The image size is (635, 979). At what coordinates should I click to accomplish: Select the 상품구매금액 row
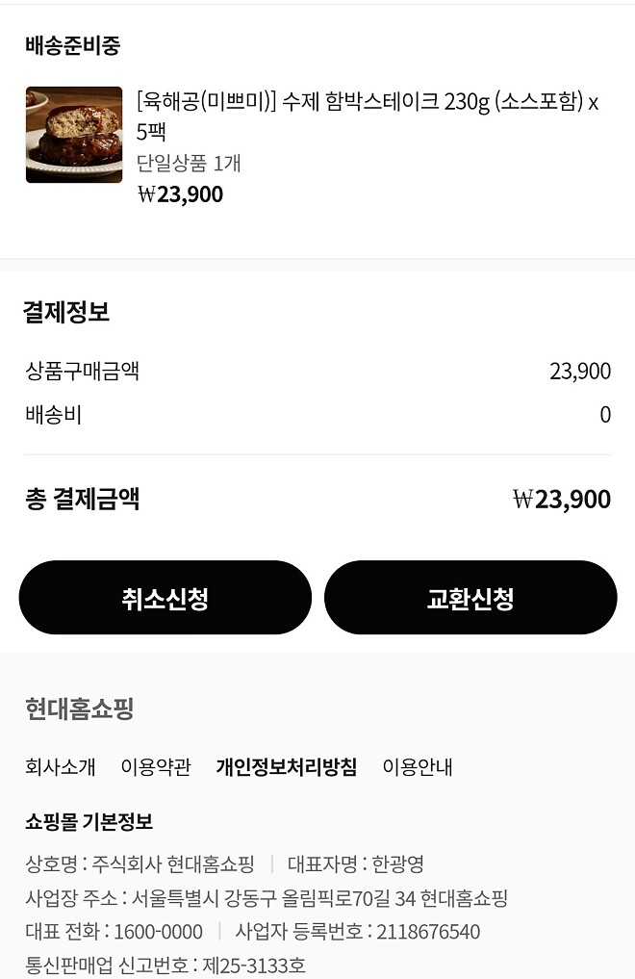coord(82,372)
